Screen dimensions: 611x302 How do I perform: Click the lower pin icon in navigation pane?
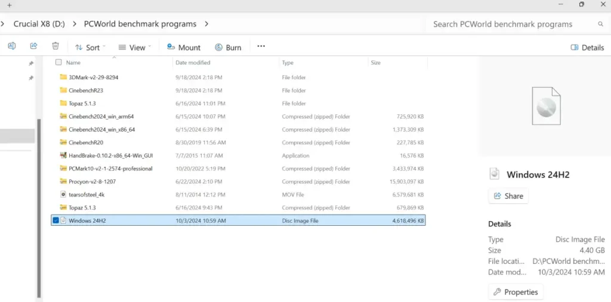tap(31, 78)
